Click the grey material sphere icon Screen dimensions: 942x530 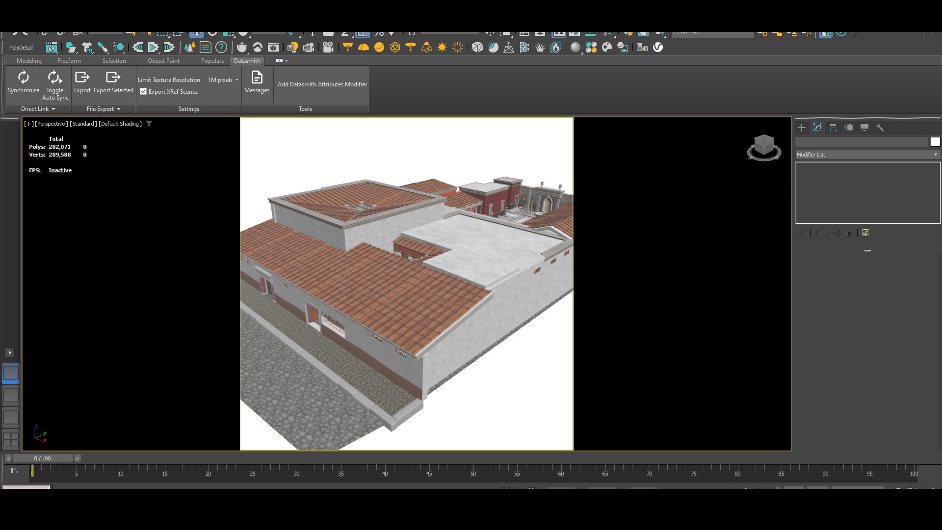click(575, 47)
